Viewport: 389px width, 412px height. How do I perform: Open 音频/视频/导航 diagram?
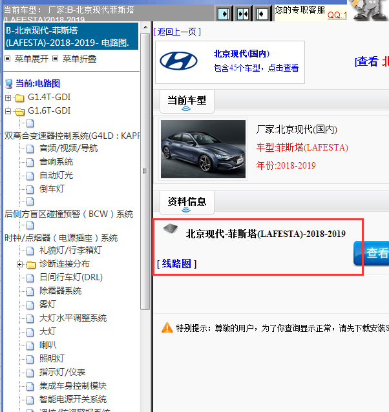point(68,148)
